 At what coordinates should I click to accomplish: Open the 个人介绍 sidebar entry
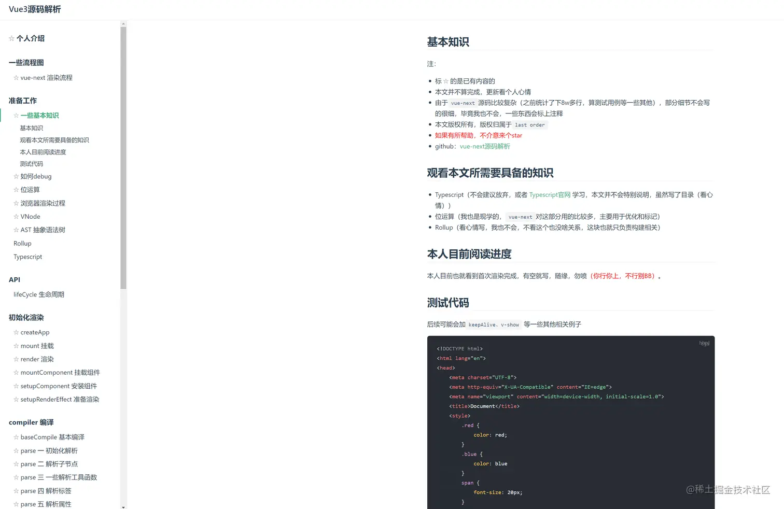(x=26, y=38)
